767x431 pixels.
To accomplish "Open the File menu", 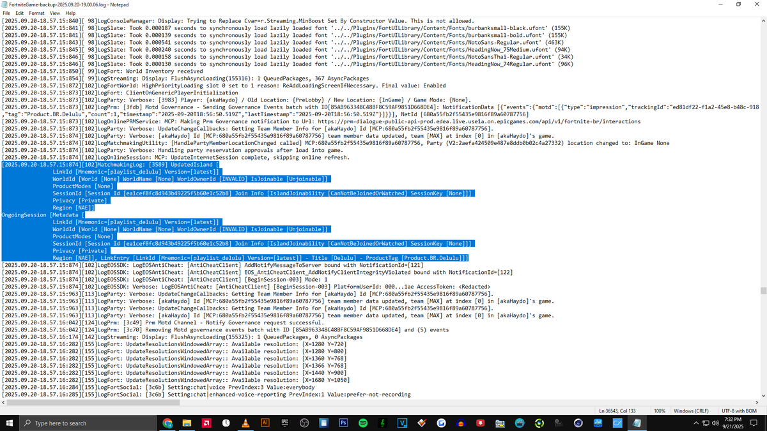I will pos(6,13).
